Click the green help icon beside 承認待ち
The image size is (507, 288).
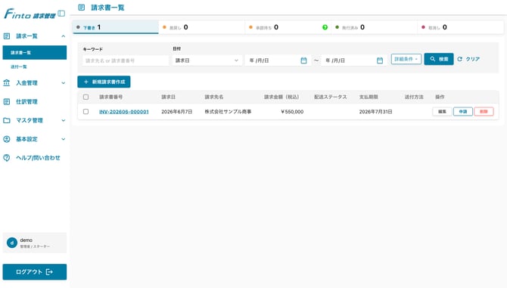(325, 27)
